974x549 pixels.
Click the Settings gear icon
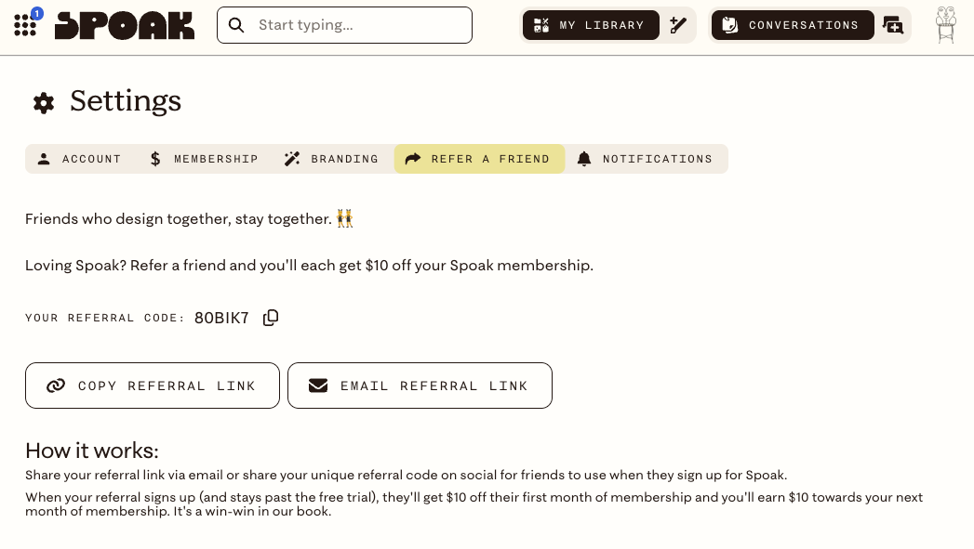coord(44,103)
